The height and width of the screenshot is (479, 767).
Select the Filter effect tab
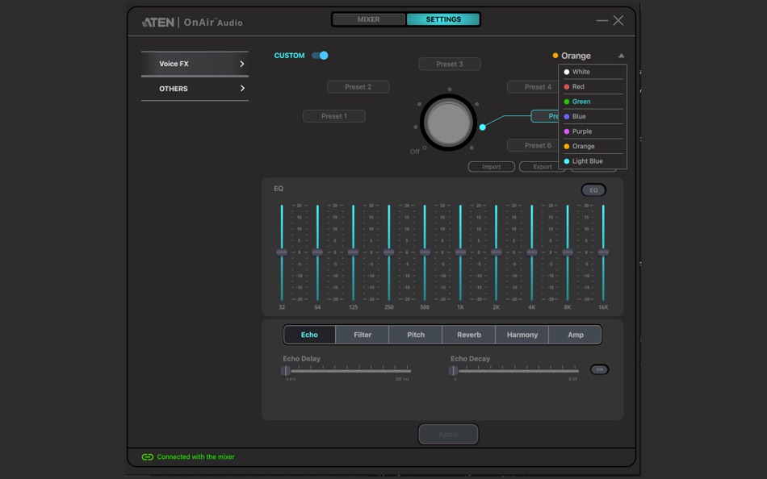[x=363, y=335]
